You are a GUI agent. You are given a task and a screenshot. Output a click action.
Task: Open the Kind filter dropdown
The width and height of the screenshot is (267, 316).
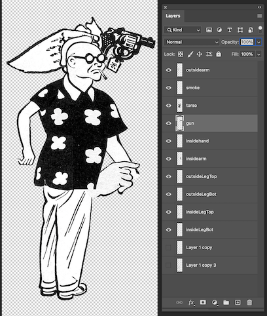(x=183, y=30)
